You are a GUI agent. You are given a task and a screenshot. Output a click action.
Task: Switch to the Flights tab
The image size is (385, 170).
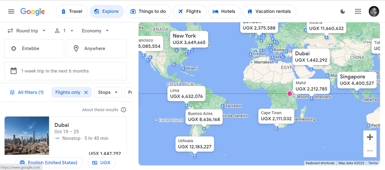[189, 11]
